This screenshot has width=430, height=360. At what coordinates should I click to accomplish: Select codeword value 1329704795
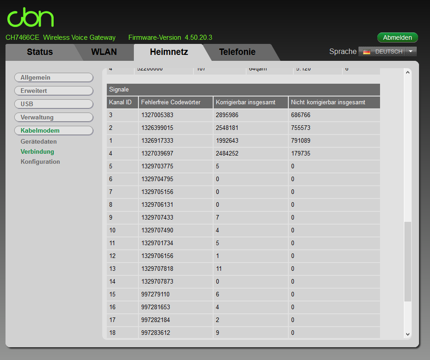pyautogui.click(x=157, y=179)
